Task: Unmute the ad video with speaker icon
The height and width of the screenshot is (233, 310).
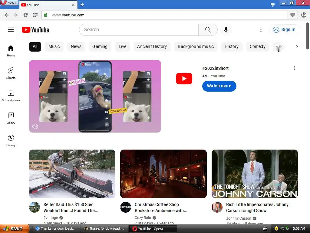Action: (35, 127)
